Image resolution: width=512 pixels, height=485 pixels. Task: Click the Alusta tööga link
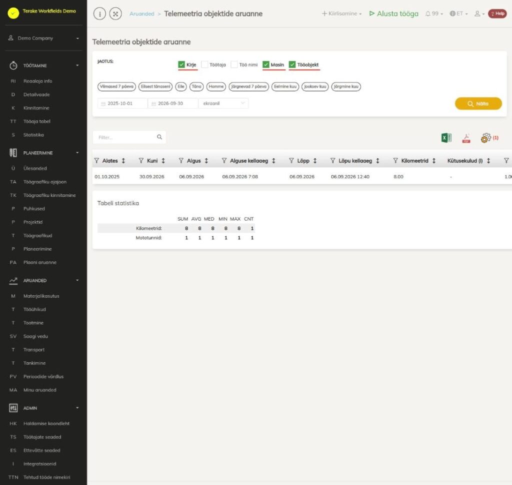pyautogui.click(x=394, y=13)
